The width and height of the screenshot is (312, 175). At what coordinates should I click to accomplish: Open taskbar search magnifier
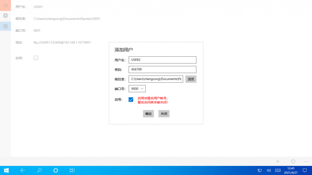click(39, 170)
